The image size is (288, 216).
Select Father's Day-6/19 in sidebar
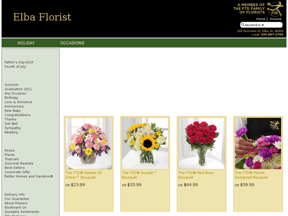[19, 62]
